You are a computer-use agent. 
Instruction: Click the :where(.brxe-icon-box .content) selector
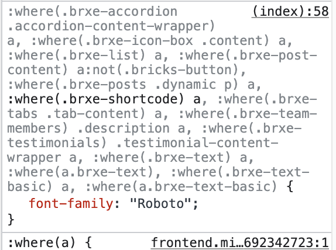click(150, 41)
